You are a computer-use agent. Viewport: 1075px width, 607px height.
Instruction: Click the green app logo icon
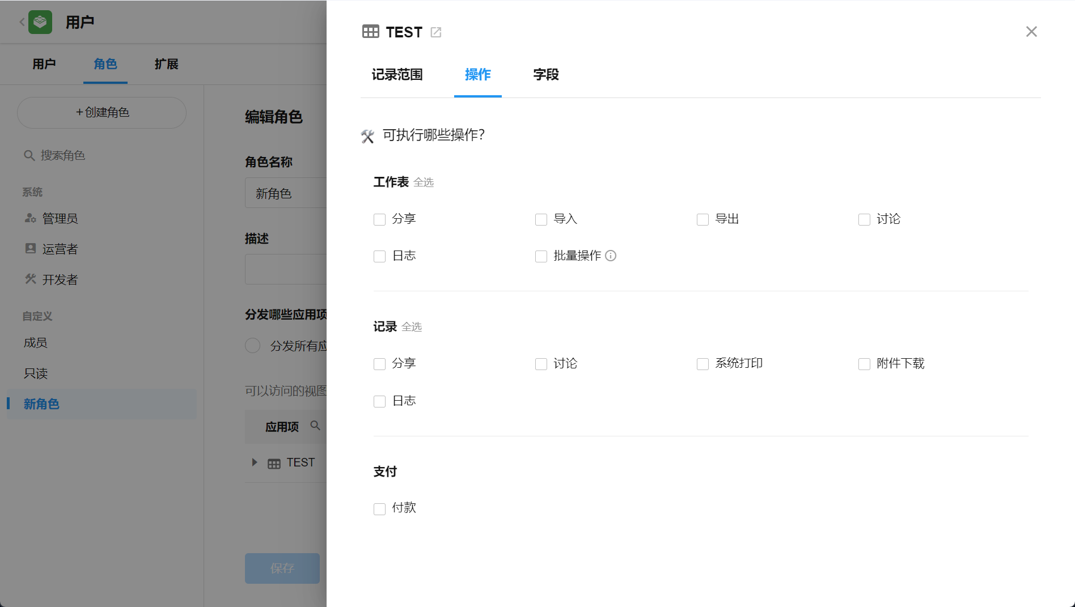point(40,22)
